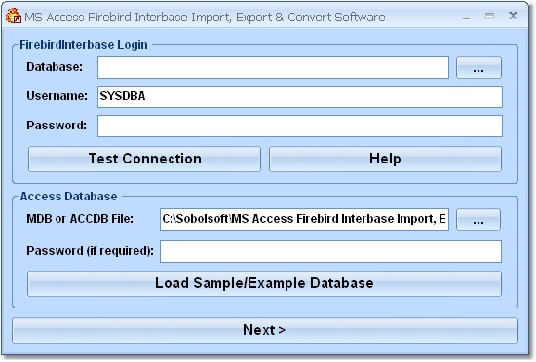The width and height of the screenshot is (536, 362).
Task: Browse for an Access MDB/ACCDB file
Action: [479, 219]
